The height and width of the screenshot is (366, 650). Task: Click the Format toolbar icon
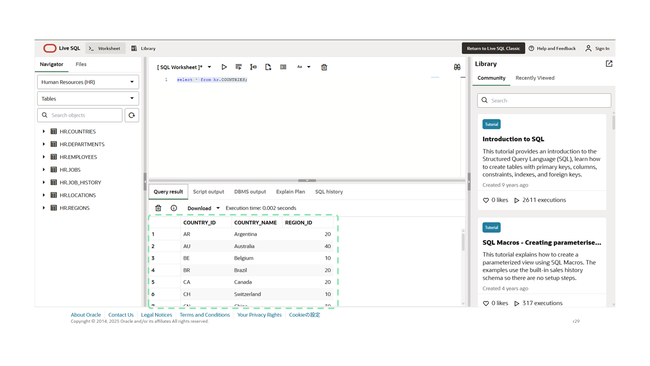click(x=283, y=67)
